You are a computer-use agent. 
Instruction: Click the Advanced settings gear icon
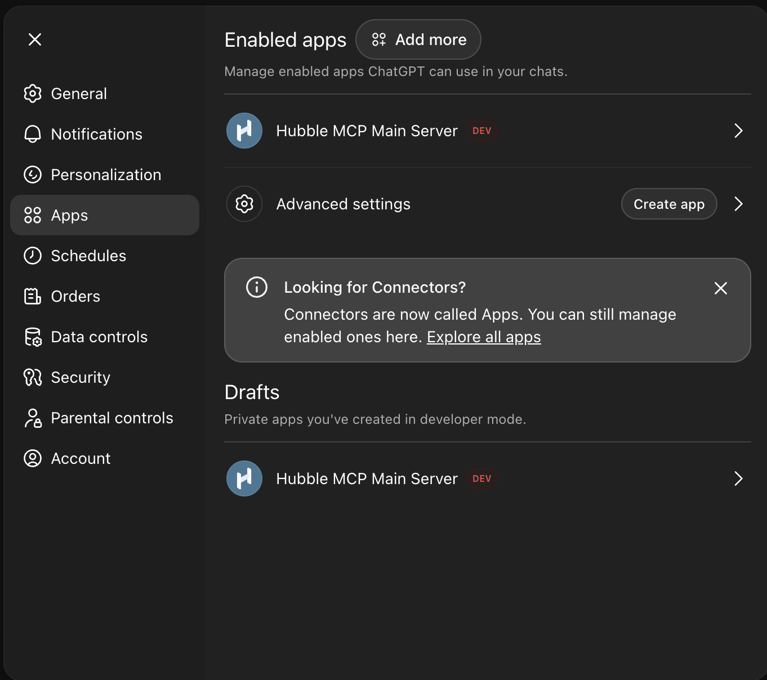click(244, 204)
